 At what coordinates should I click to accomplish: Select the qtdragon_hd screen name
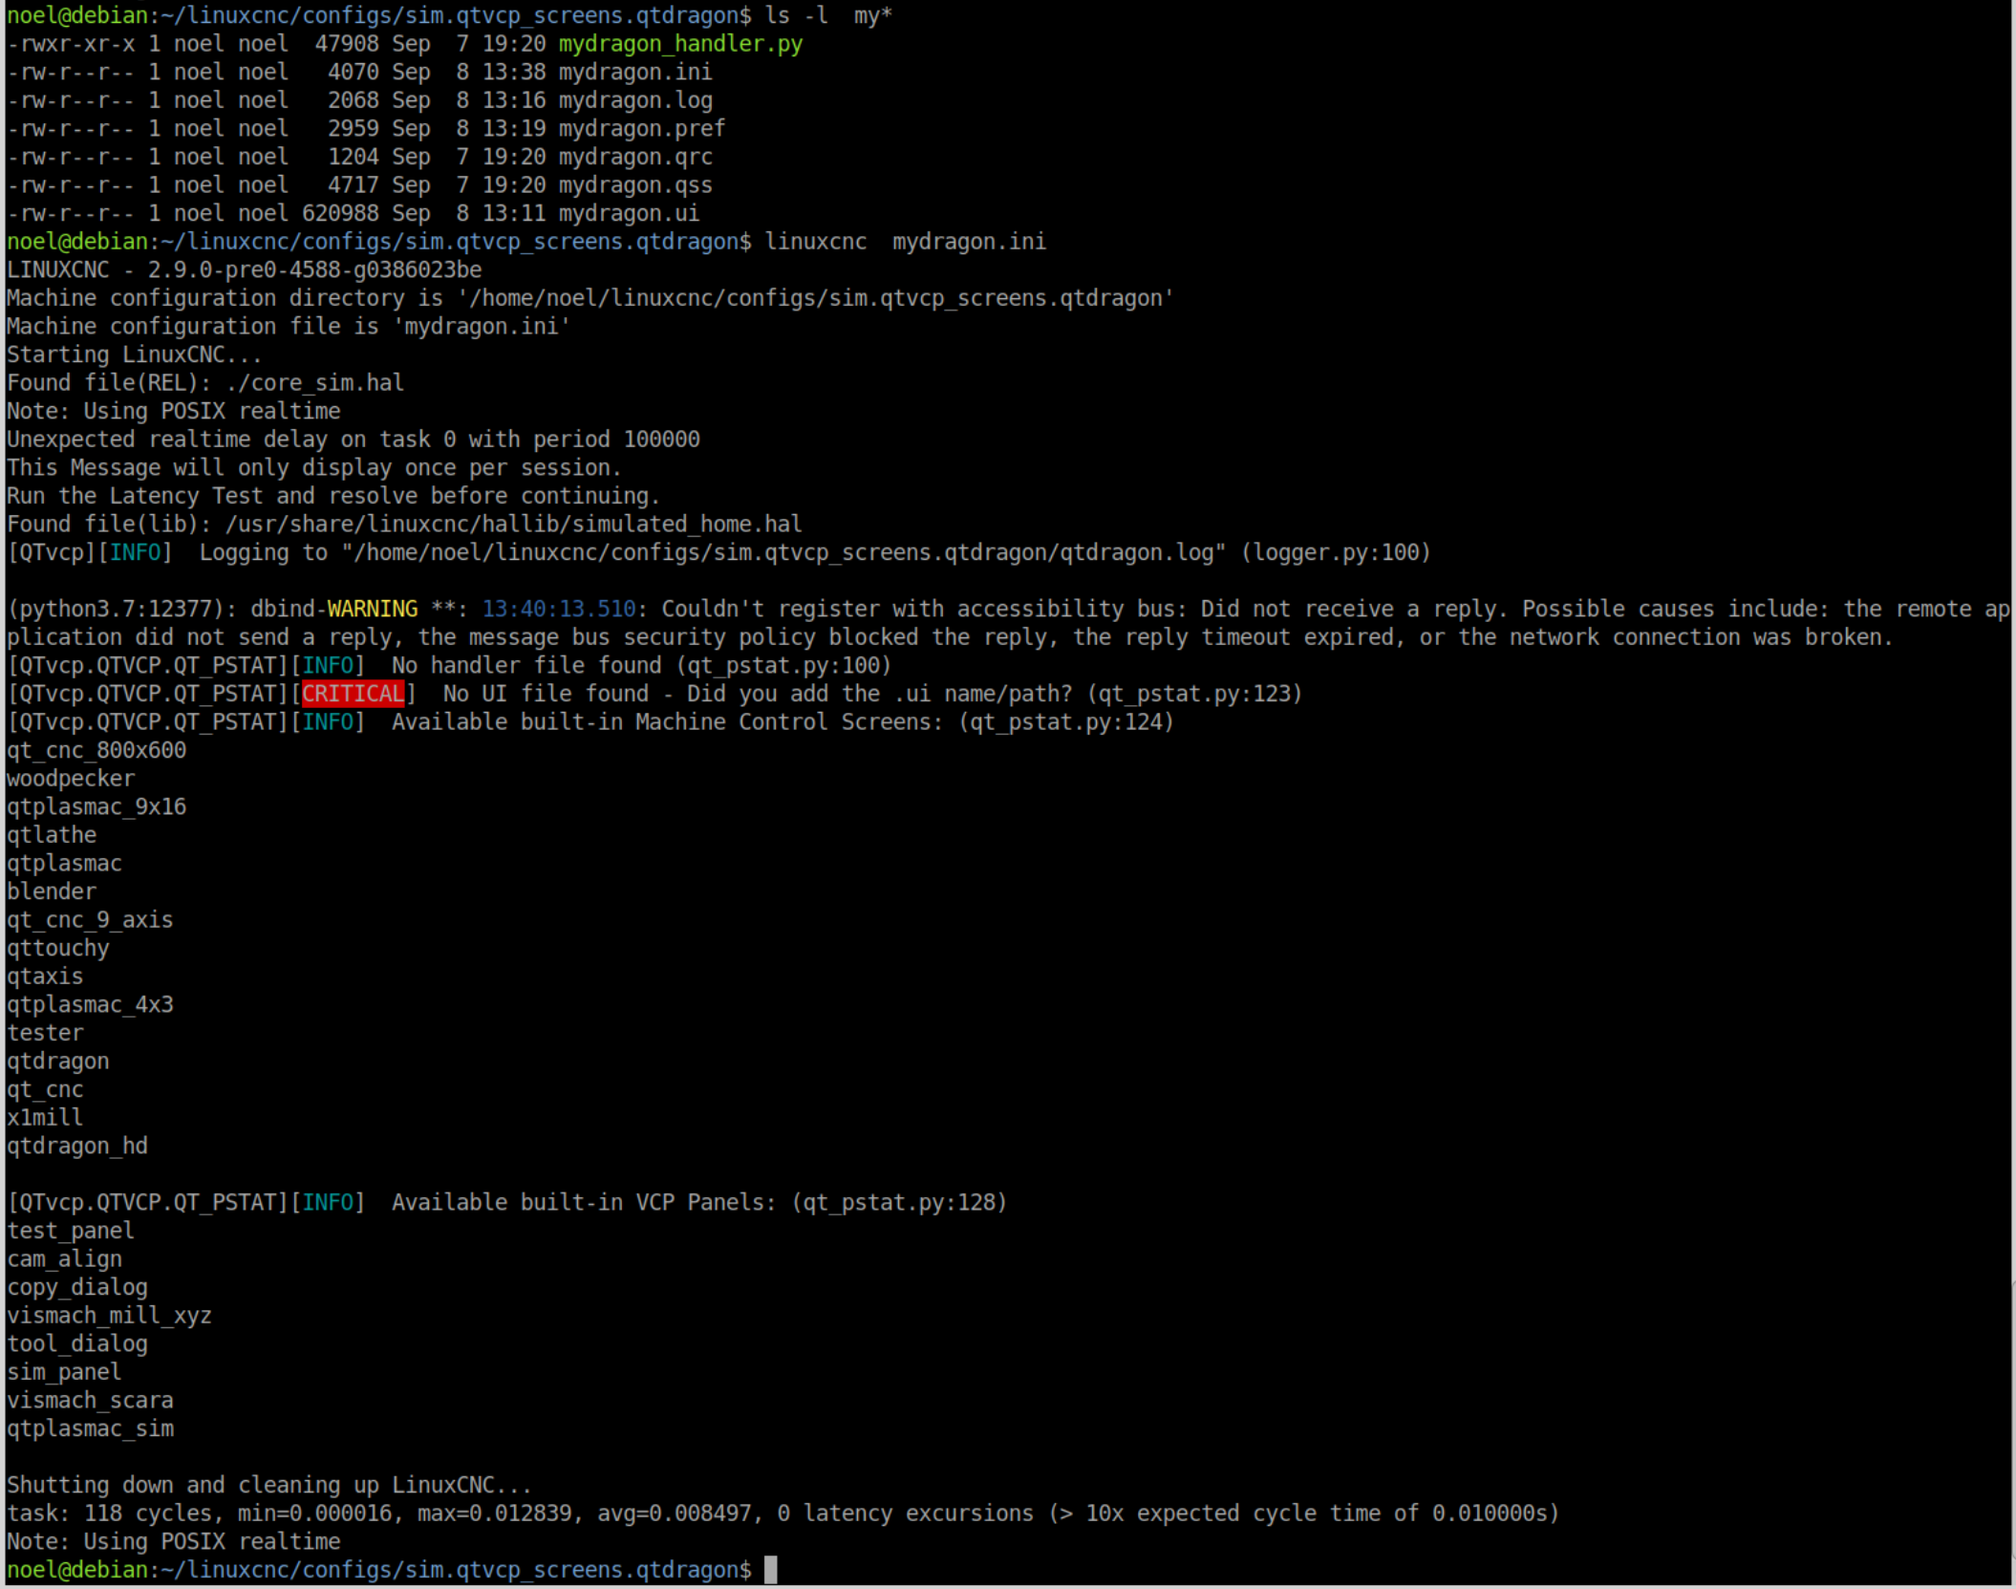click(77, 1146)
